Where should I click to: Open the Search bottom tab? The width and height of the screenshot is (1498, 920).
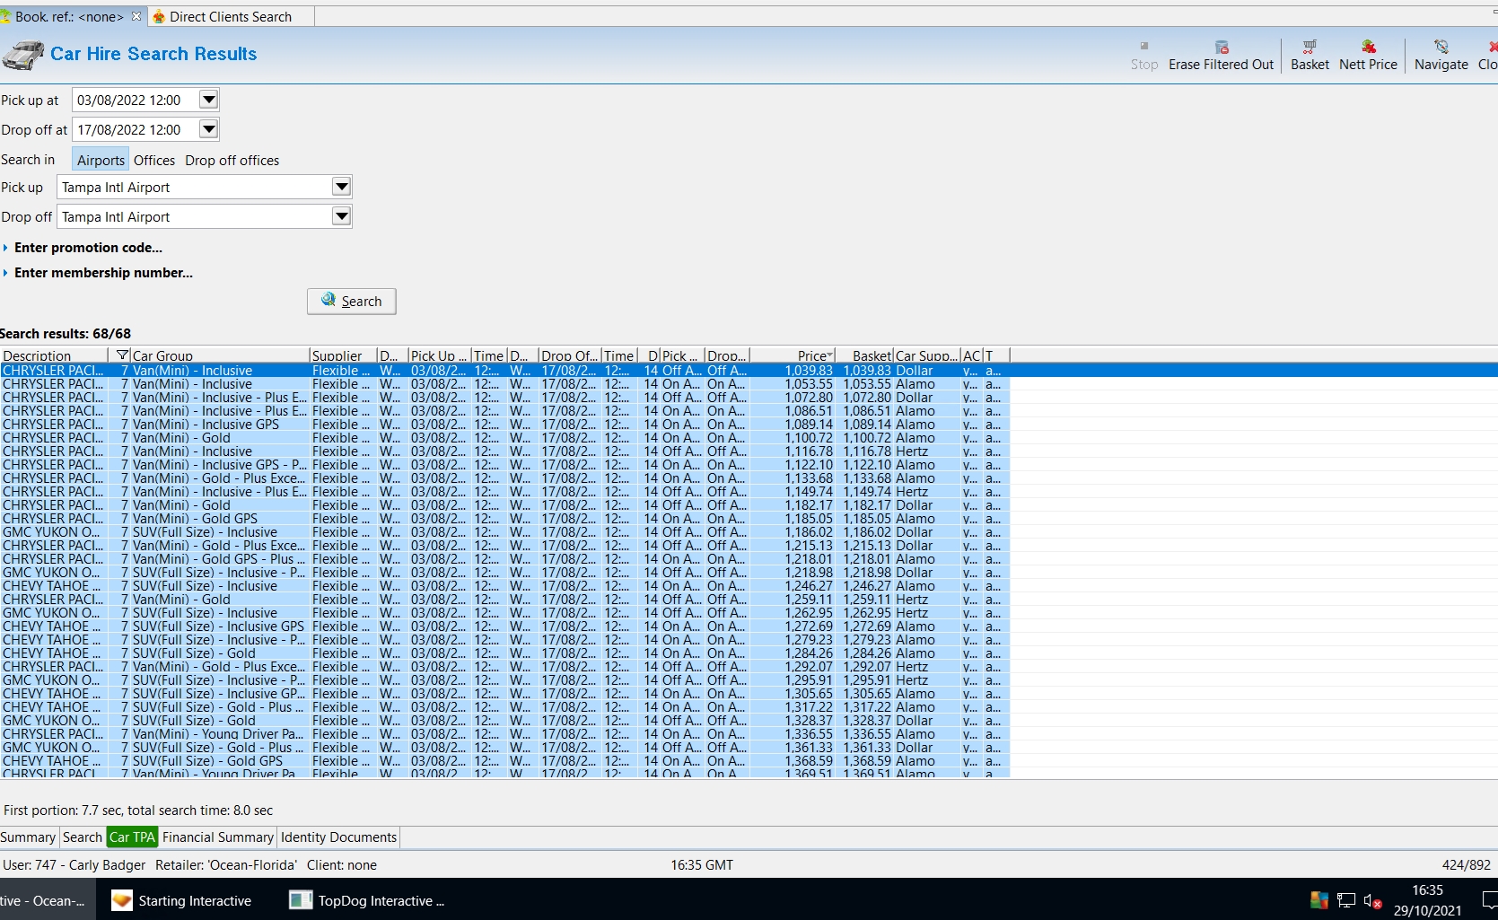83,837
